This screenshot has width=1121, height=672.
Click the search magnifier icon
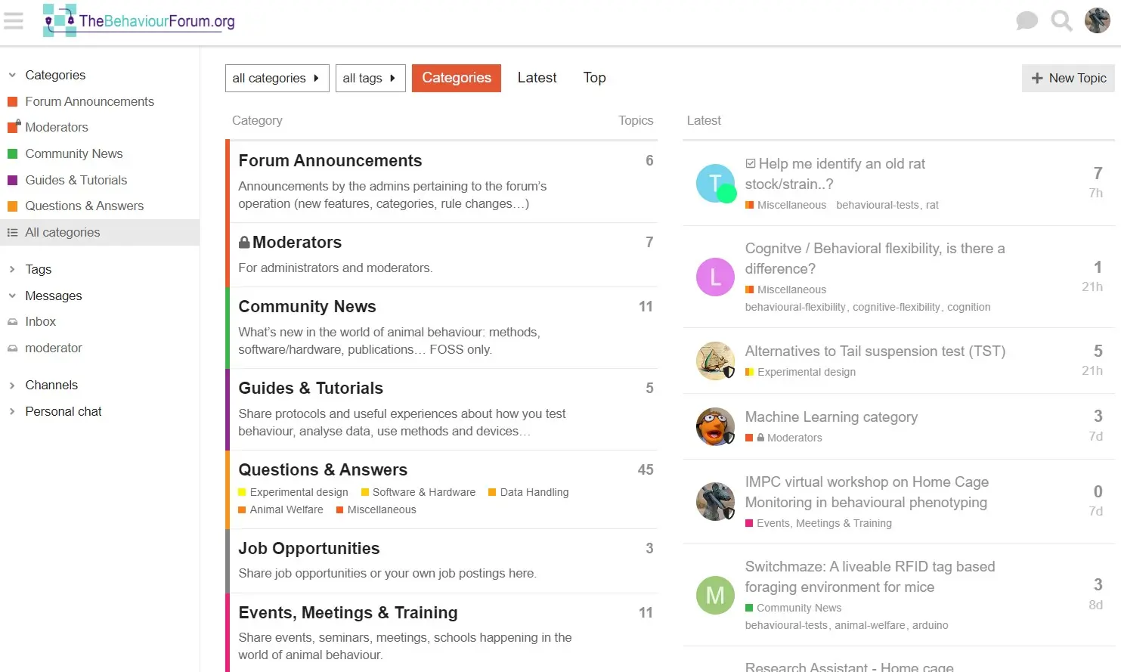tap(1061, 21)
